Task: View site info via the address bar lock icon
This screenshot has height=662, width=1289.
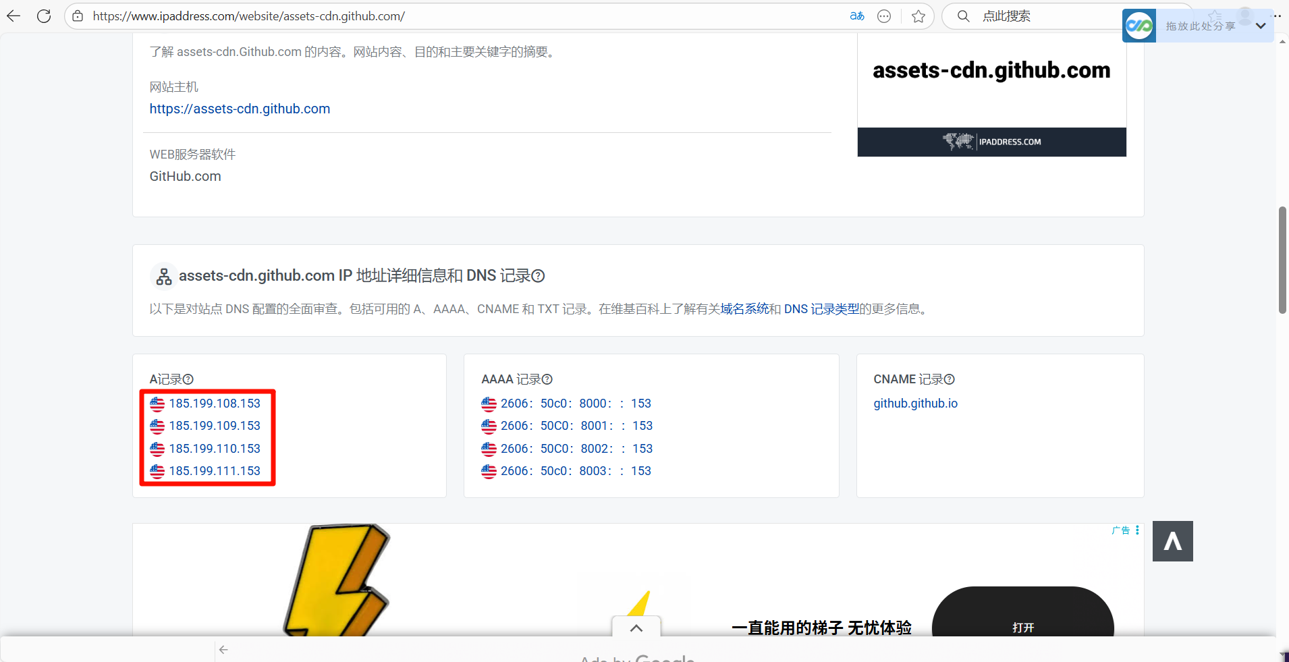Action: click(78, 16)
